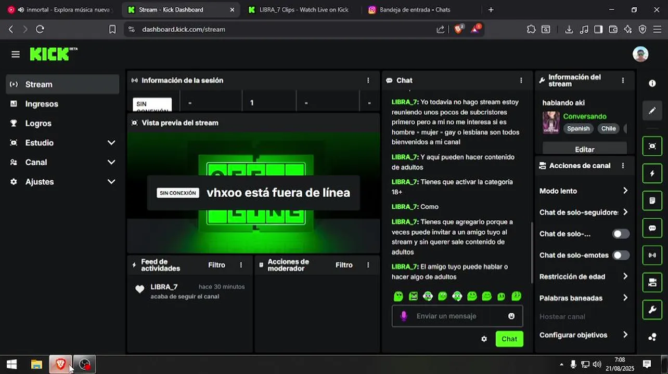The image size is (668, 374).
Task: Toggle stream preview panel icon in sidebar
Action: [x=652, y=146]
